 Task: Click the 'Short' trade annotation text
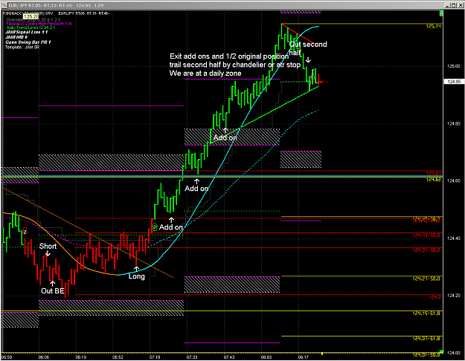[x=48, y=247]
